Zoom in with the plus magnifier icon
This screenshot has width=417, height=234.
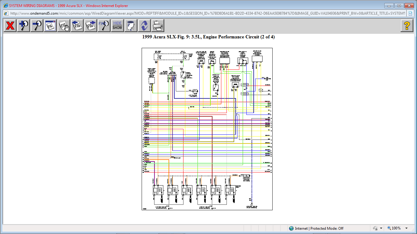24,26
